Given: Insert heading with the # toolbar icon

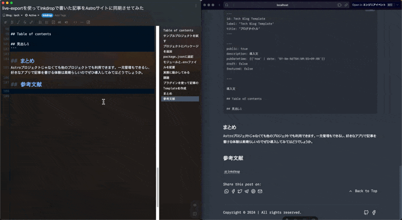Looking at the screenshot, I should 6,22.
